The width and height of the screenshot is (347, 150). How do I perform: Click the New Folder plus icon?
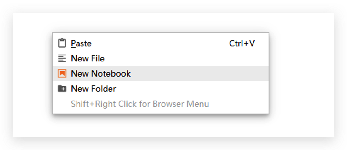(62, 89)
